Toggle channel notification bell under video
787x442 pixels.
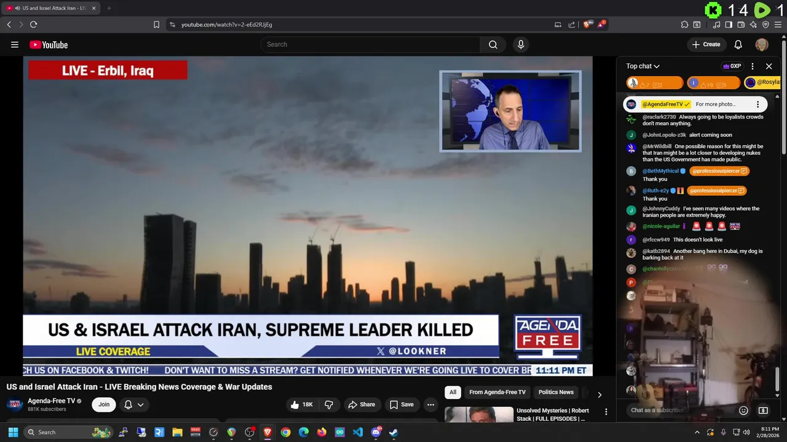click(x=128, y=405)
